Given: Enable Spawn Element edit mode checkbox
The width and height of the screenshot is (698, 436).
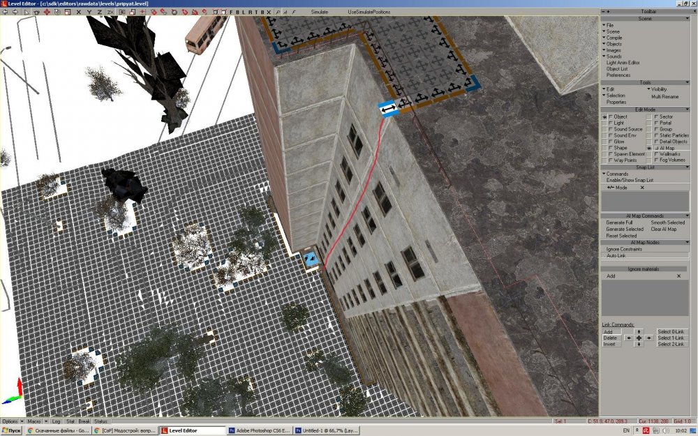Looking at the screenshot, I should coord(610,154).
